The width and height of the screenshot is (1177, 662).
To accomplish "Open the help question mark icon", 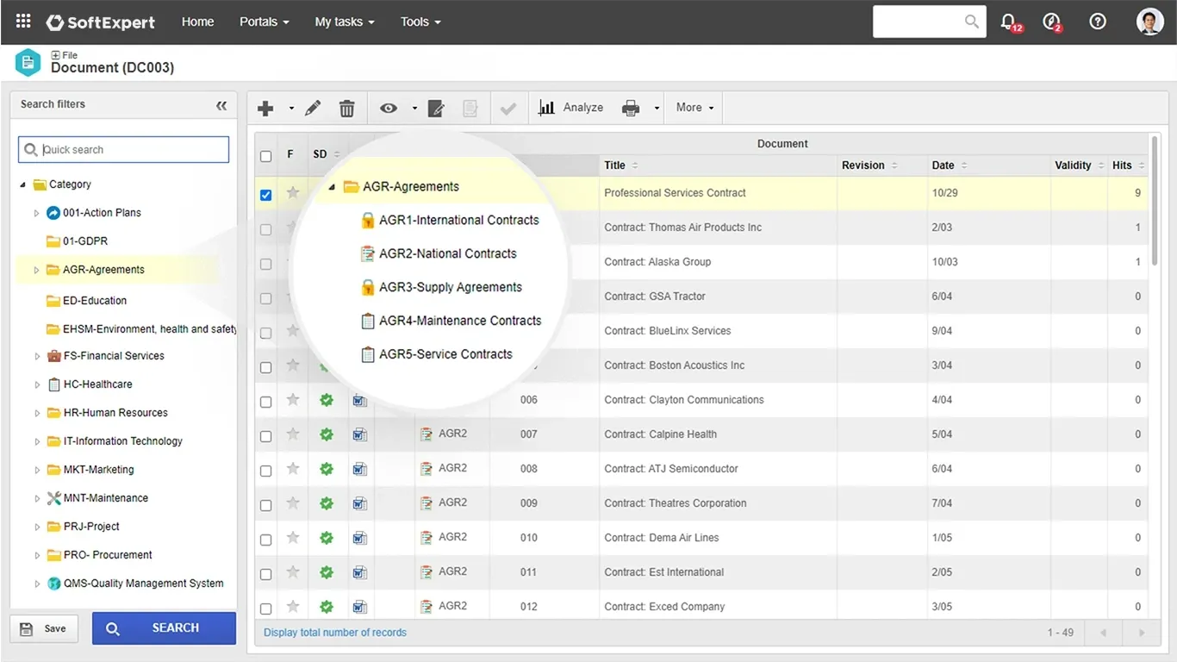I will pos(1098,22).
